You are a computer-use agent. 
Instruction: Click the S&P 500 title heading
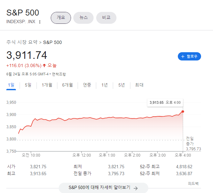23,13
